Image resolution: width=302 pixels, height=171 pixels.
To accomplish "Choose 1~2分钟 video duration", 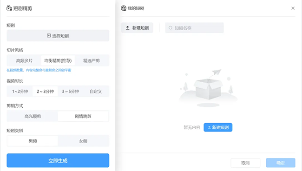I will [20, 92].
